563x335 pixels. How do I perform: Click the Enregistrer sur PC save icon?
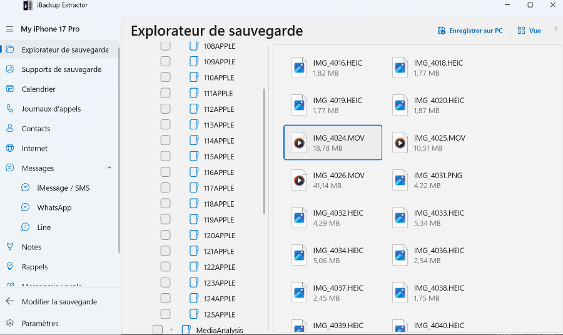point(441,31)
